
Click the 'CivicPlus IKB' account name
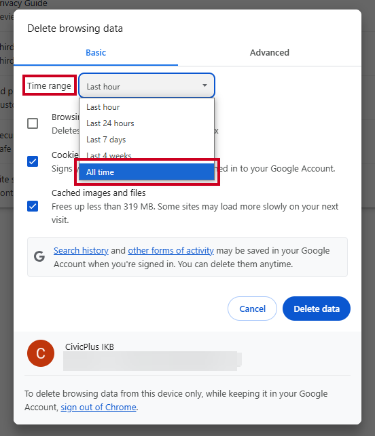click(x=90, y=346)
